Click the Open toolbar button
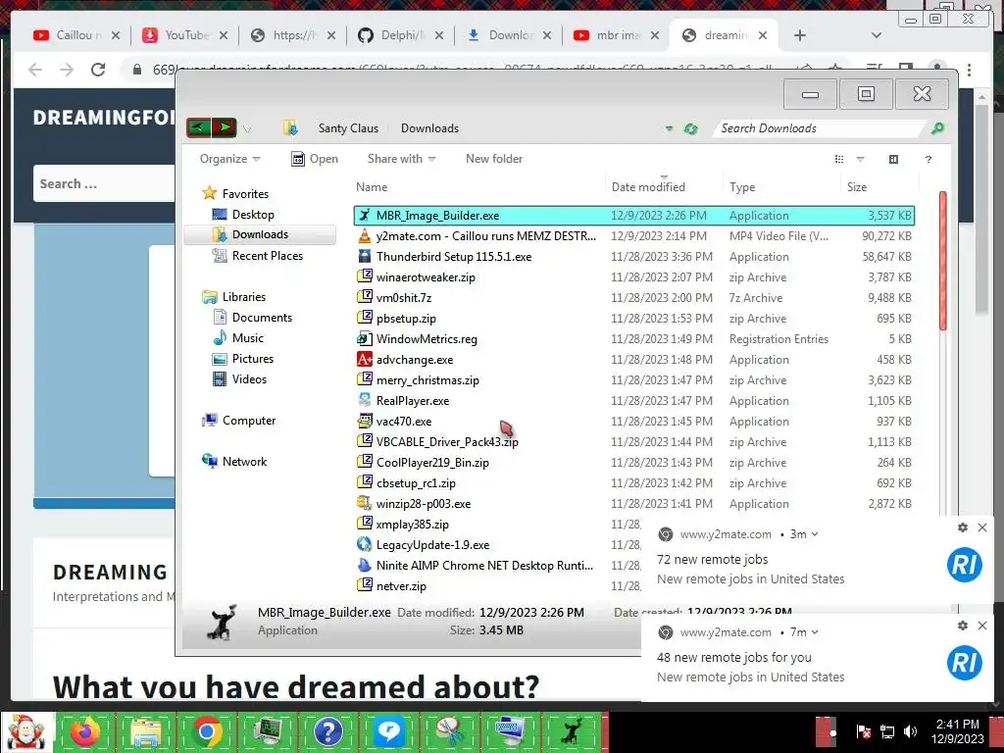 [315, 159]
